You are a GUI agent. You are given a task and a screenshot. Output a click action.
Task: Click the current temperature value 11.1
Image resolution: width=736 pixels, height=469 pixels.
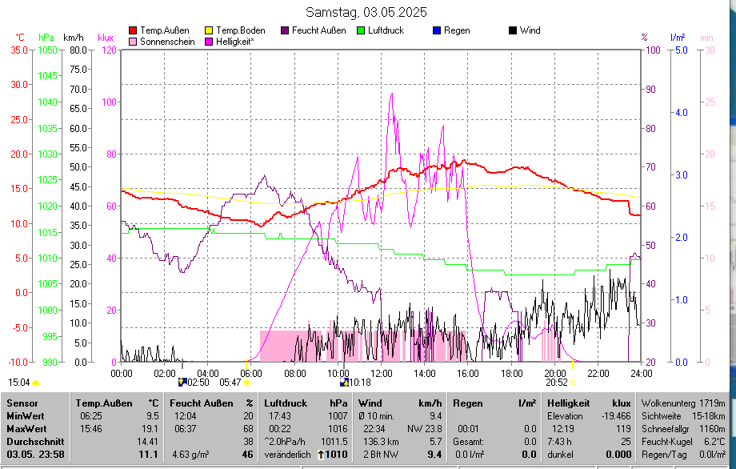point(148,455)
